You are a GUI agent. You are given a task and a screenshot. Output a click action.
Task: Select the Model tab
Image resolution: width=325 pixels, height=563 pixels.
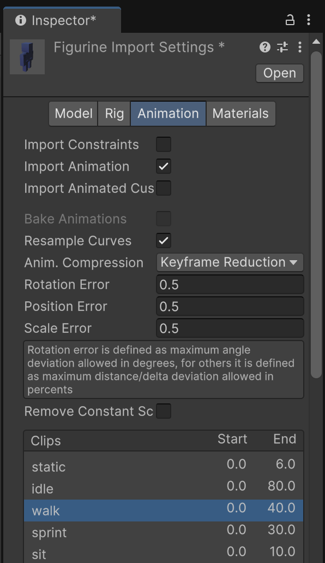[x=74, y=114]
